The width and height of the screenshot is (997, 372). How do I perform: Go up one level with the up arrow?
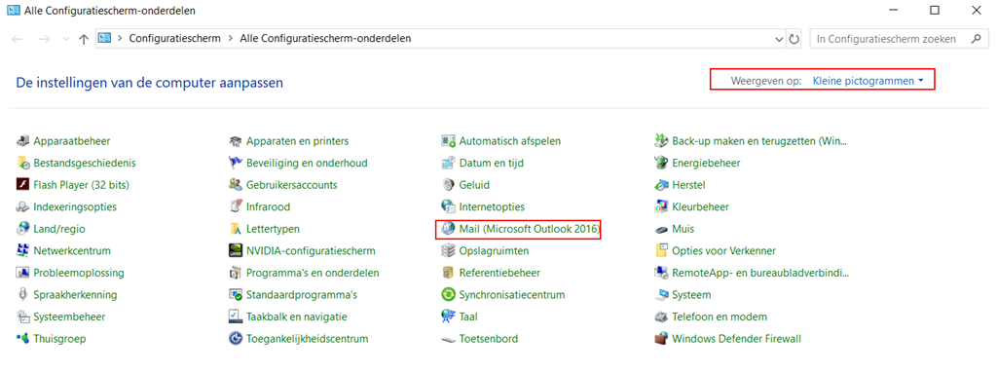(x=84, y=39)
